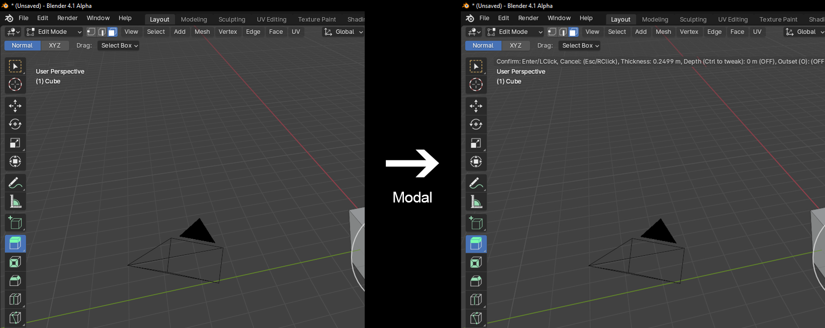Open the Render menu in the left screenshot

pos(68,18)
